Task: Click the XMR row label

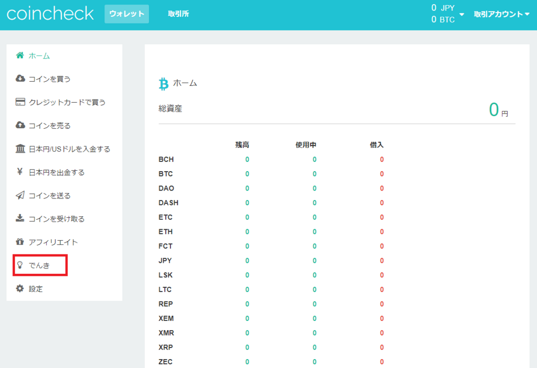Action: coord(166,333)
